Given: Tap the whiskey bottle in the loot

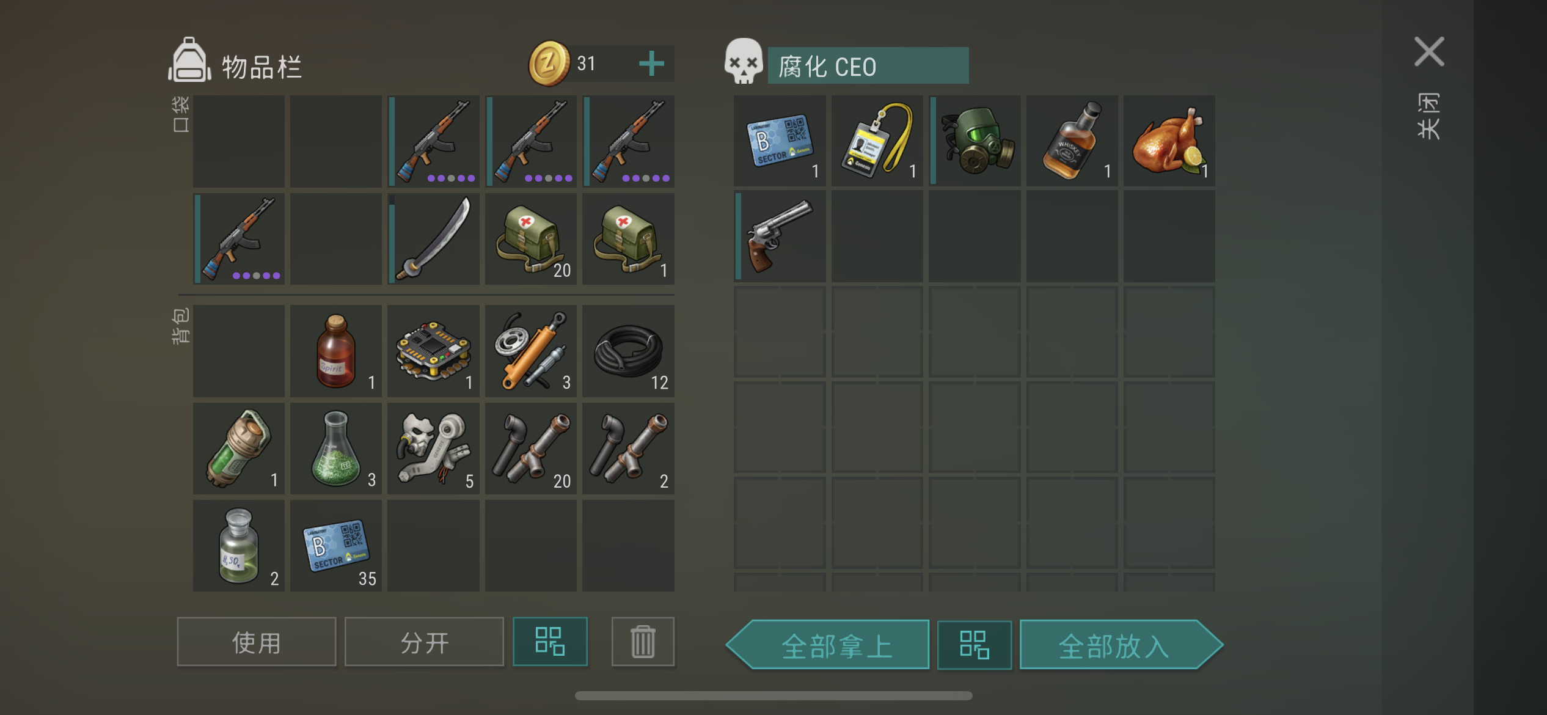Looking at the screenshot, I should click(1072, 141).
